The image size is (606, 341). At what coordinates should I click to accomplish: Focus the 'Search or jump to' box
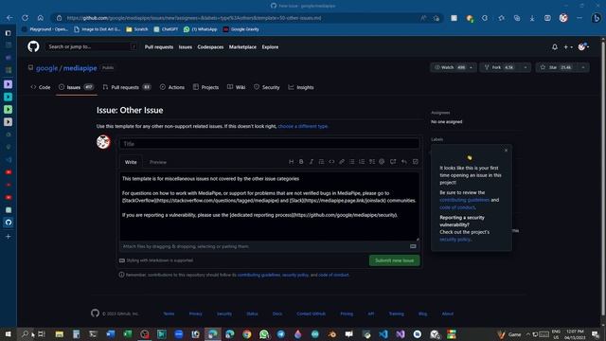[91, 46]
